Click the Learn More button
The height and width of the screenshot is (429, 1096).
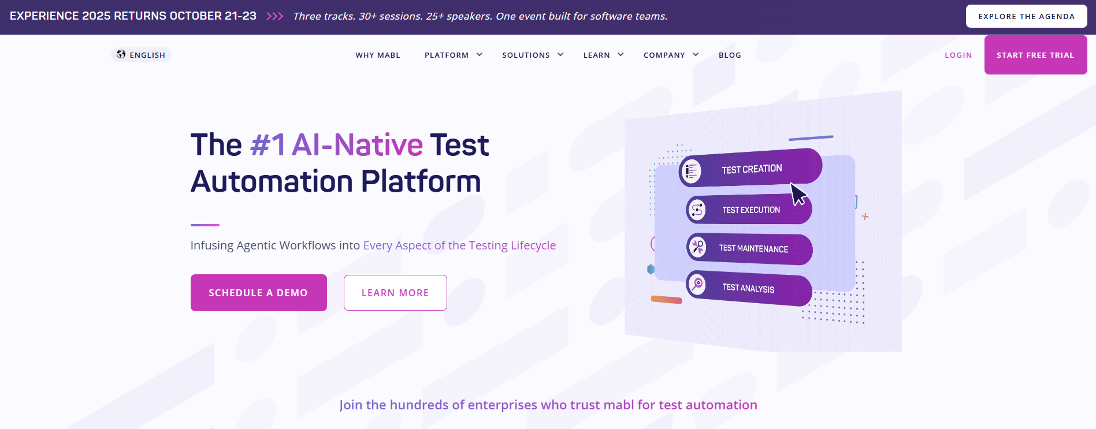(395, 293)
